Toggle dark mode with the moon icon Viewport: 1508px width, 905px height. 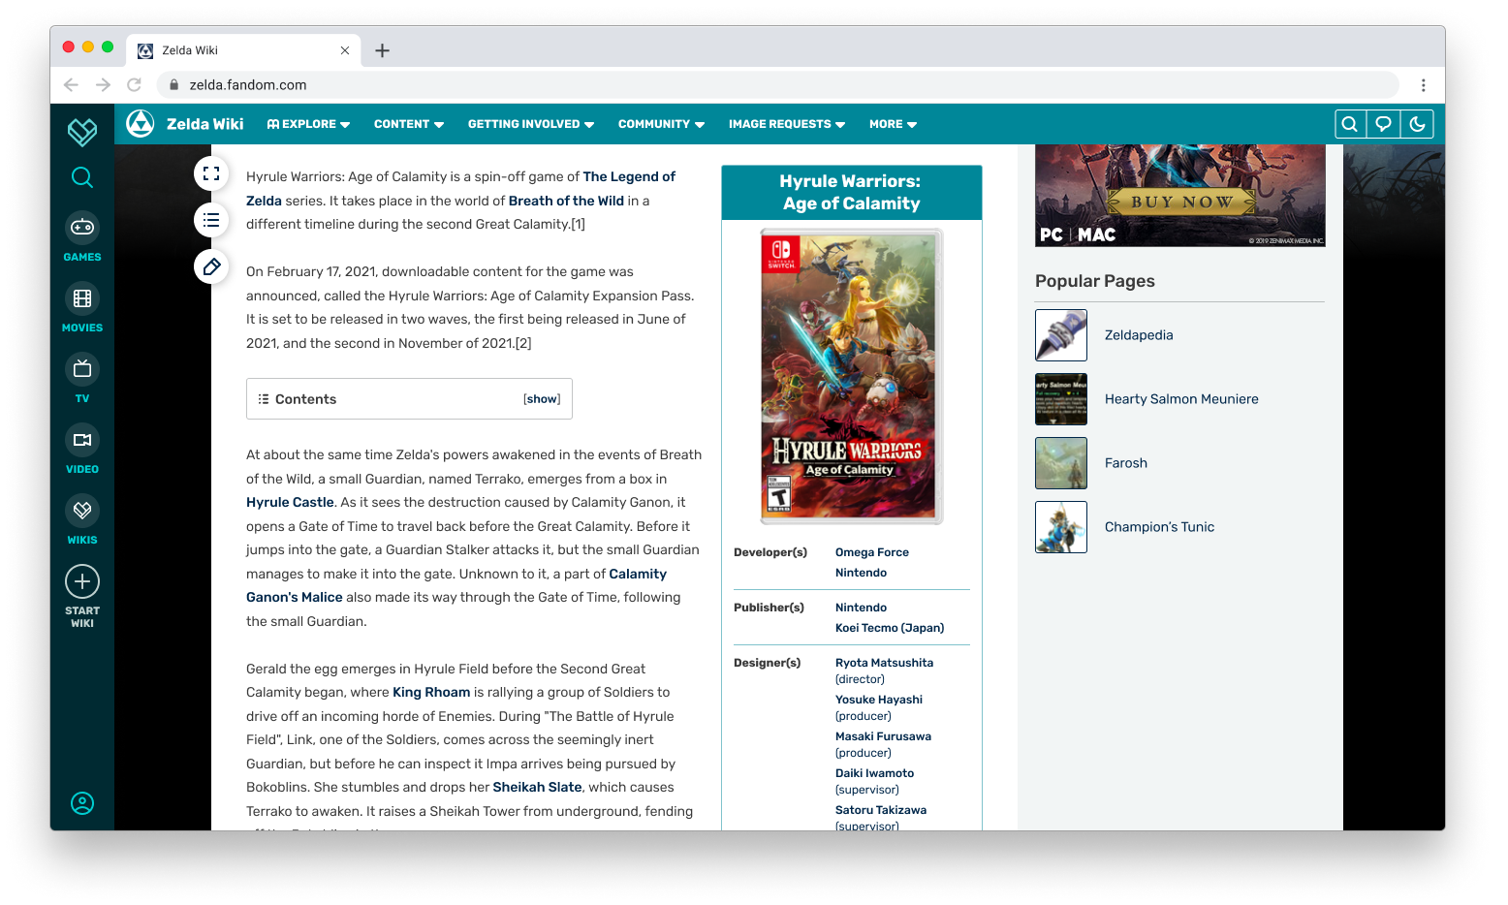pos(1417,123)
